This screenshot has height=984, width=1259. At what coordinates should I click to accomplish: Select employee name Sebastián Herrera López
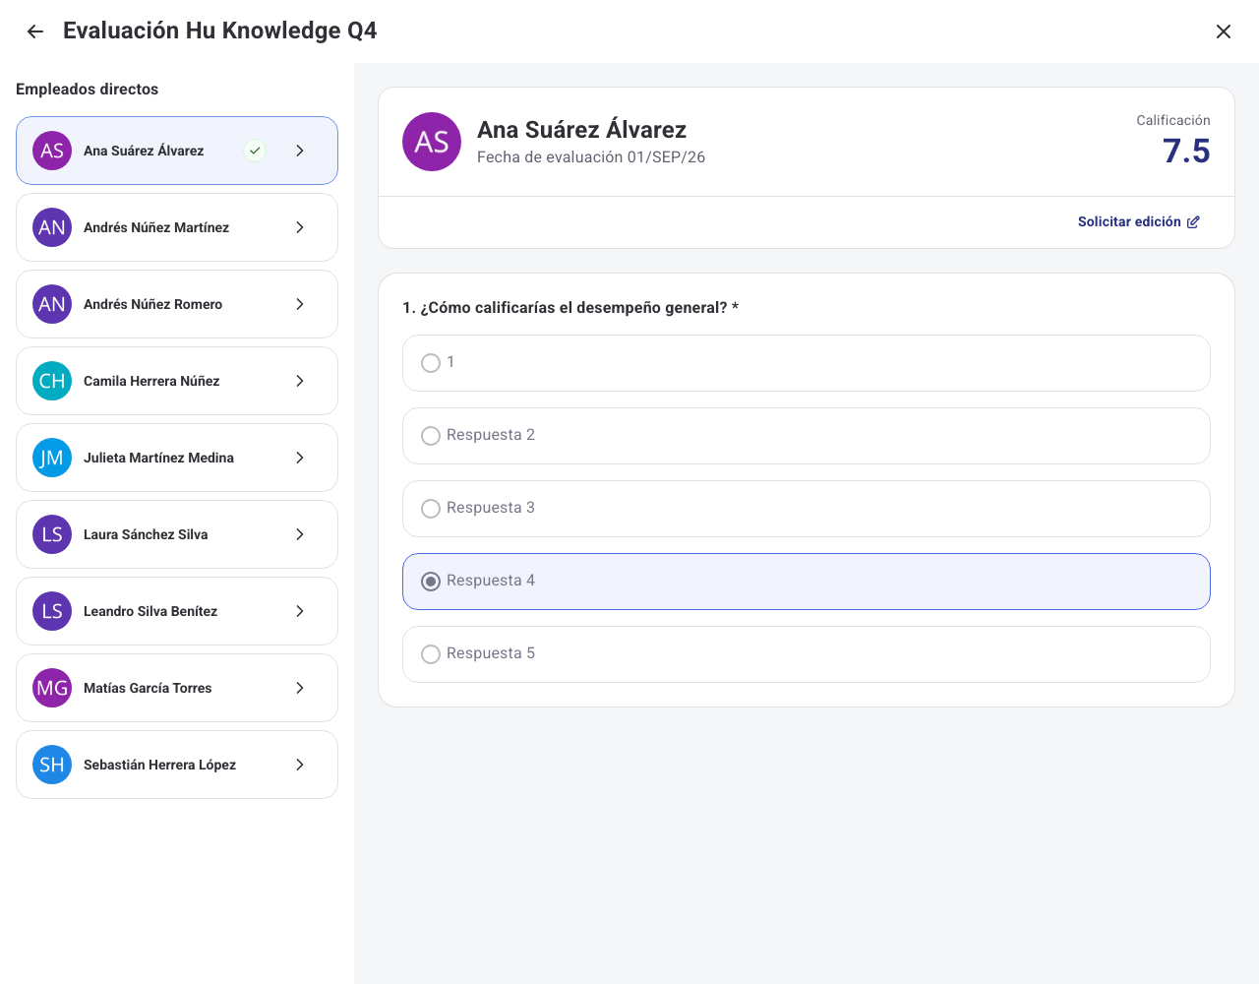point(159,765)
